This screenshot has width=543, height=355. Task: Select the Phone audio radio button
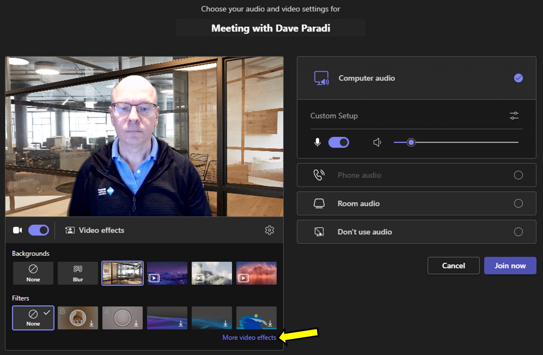pos(518,175)
